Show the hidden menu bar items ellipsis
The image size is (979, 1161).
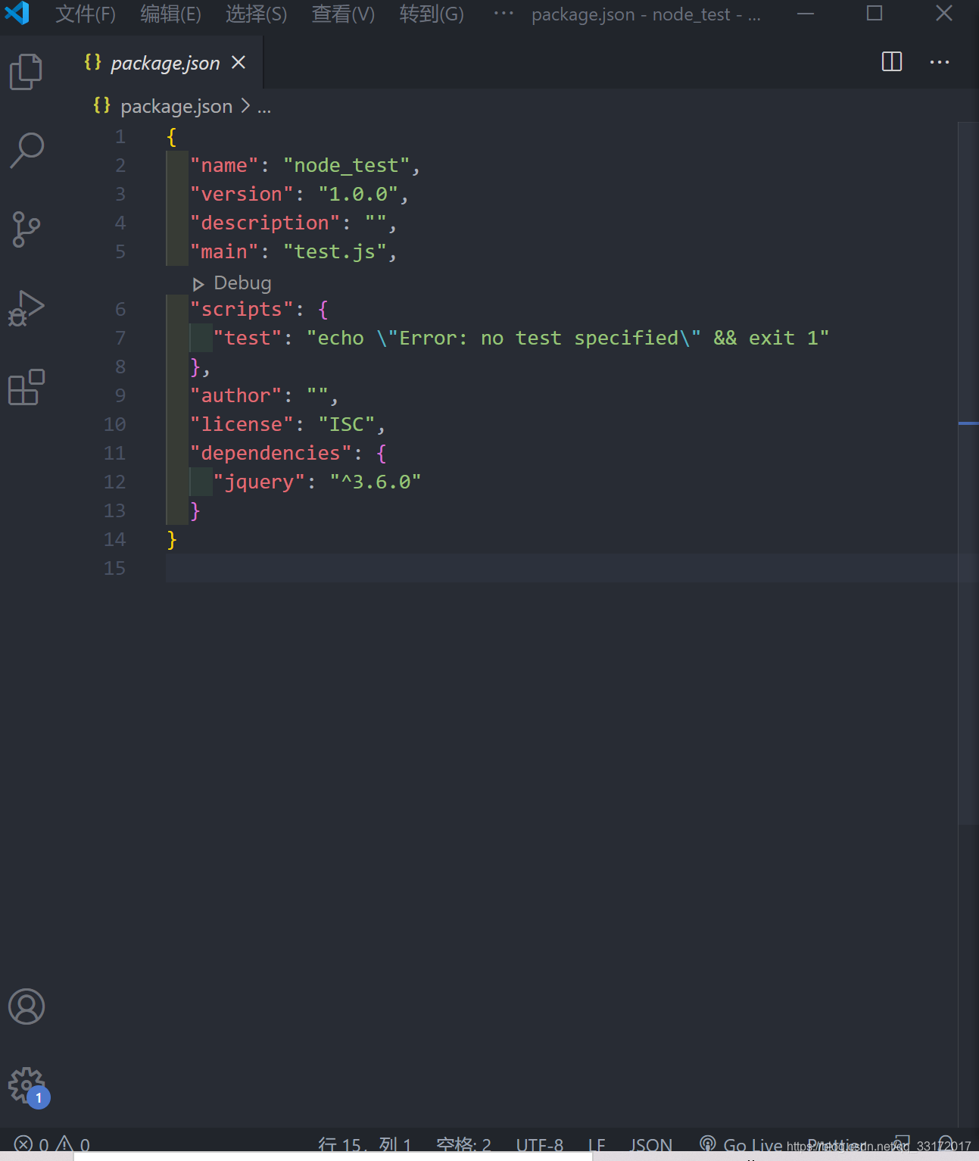click(504, 14)
